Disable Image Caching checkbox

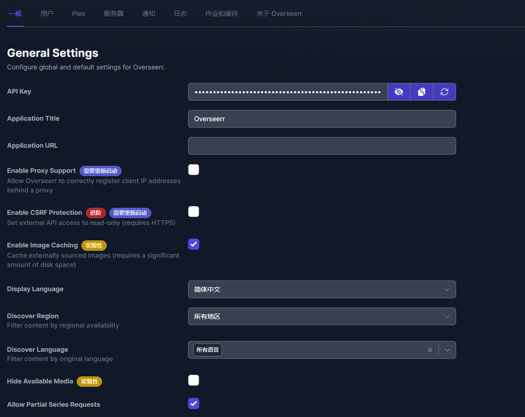click(x=194, y=244)
